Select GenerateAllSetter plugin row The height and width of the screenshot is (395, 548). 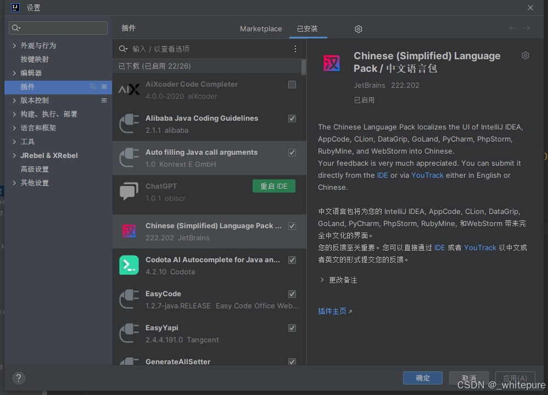coord(209,360)
